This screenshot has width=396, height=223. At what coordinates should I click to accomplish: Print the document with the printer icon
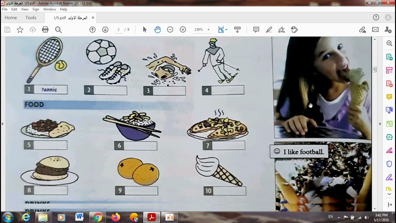pos(45,30)
